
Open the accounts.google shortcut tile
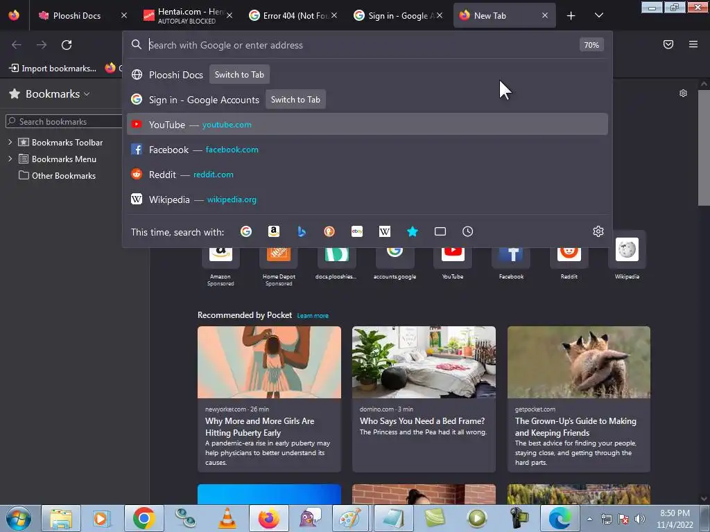click(395, 260)
